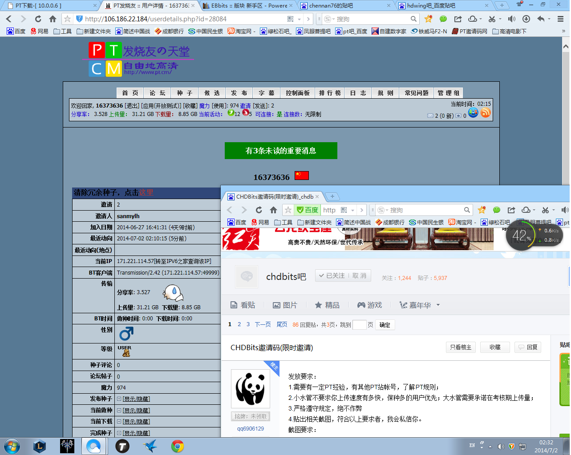Viewport: 571px width, 455px height.
Task: Open the main menu icon of back browser
Action: (x=560, y=19)
